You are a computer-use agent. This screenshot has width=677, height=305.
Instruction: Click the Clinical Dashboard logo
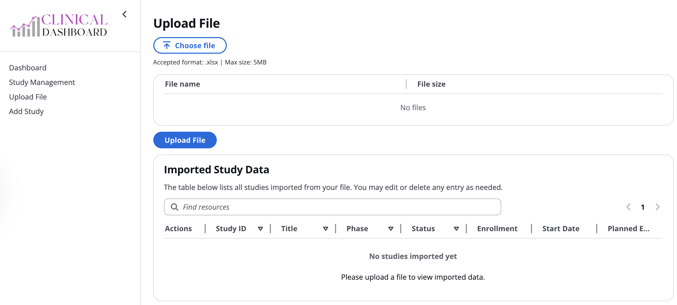pyautogui.click(x=59, y=25)
